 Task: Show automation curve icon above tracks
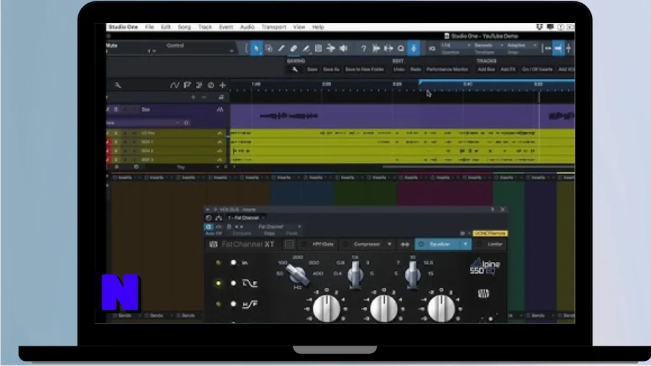174,85
